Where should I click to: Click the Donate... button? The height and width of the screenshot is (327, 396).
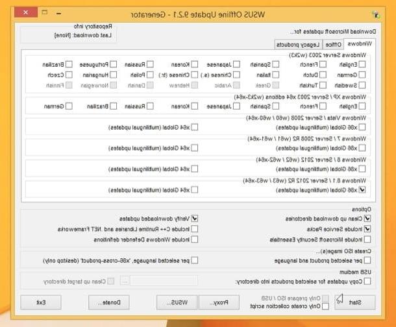pyautogui.click(x=109, y=302)
